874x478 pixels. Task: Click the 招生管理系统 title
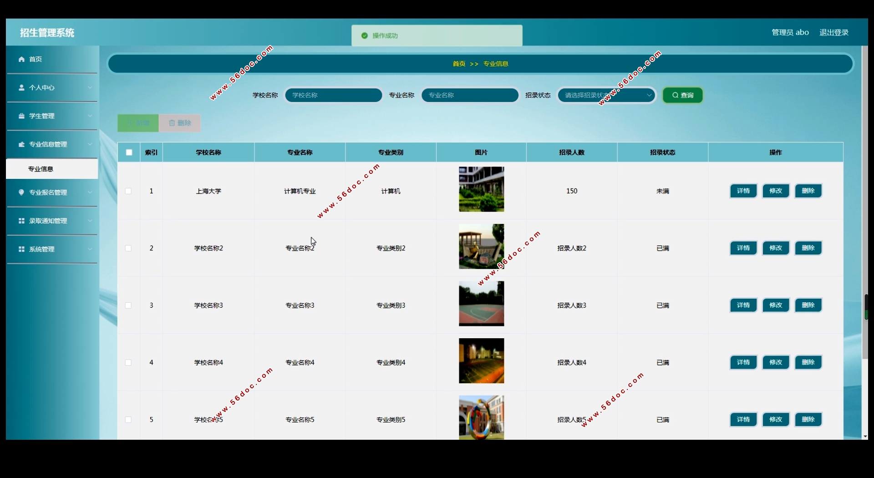click(x=47, y=33)
